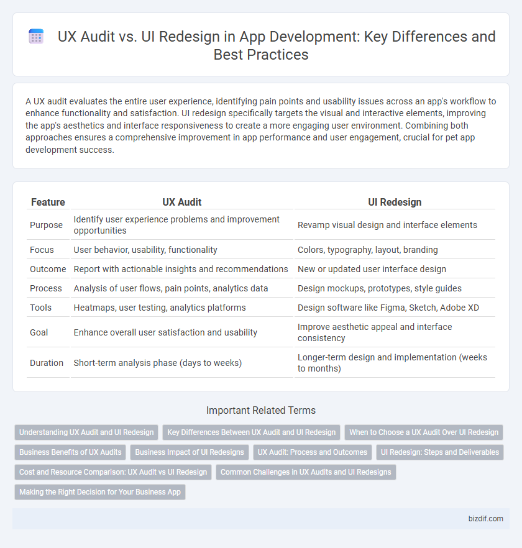Click the 'Key Differences Between UX Audit and UI Redesign' tag
This screenshot has height=548, width=522.
pos(251,432)
